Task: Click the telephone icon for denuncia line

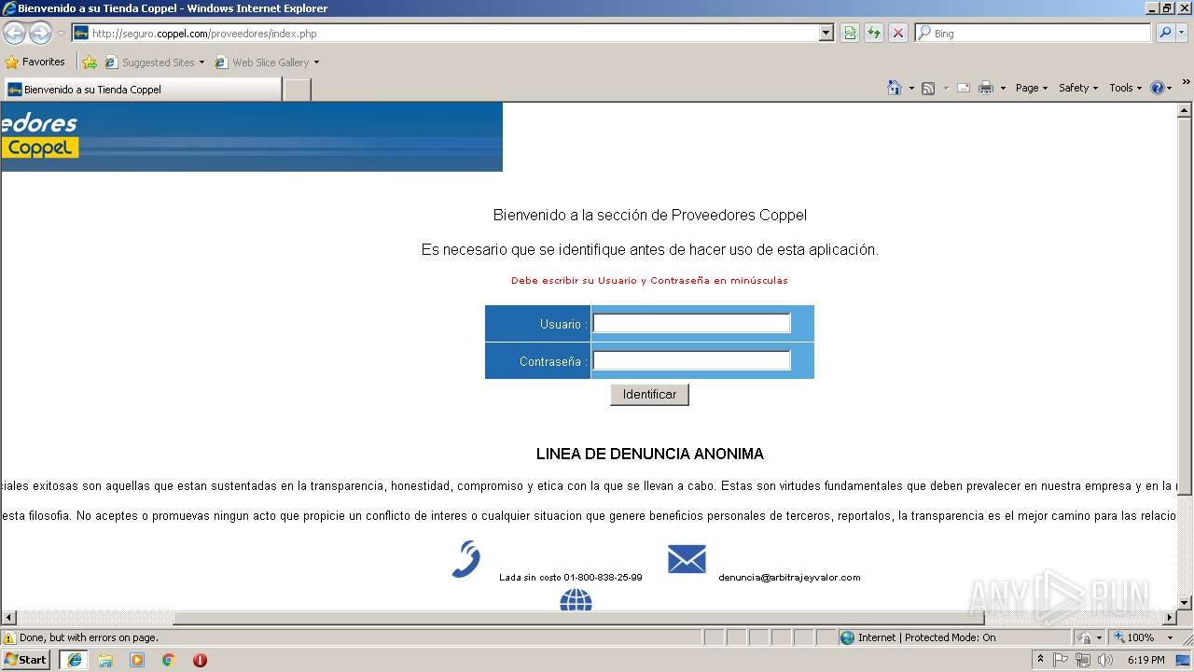Action: point(465,559)
